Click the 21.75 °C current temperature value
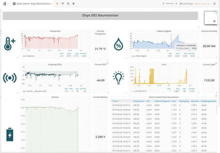This screenshot has height=153, width=220. point(100,49)
